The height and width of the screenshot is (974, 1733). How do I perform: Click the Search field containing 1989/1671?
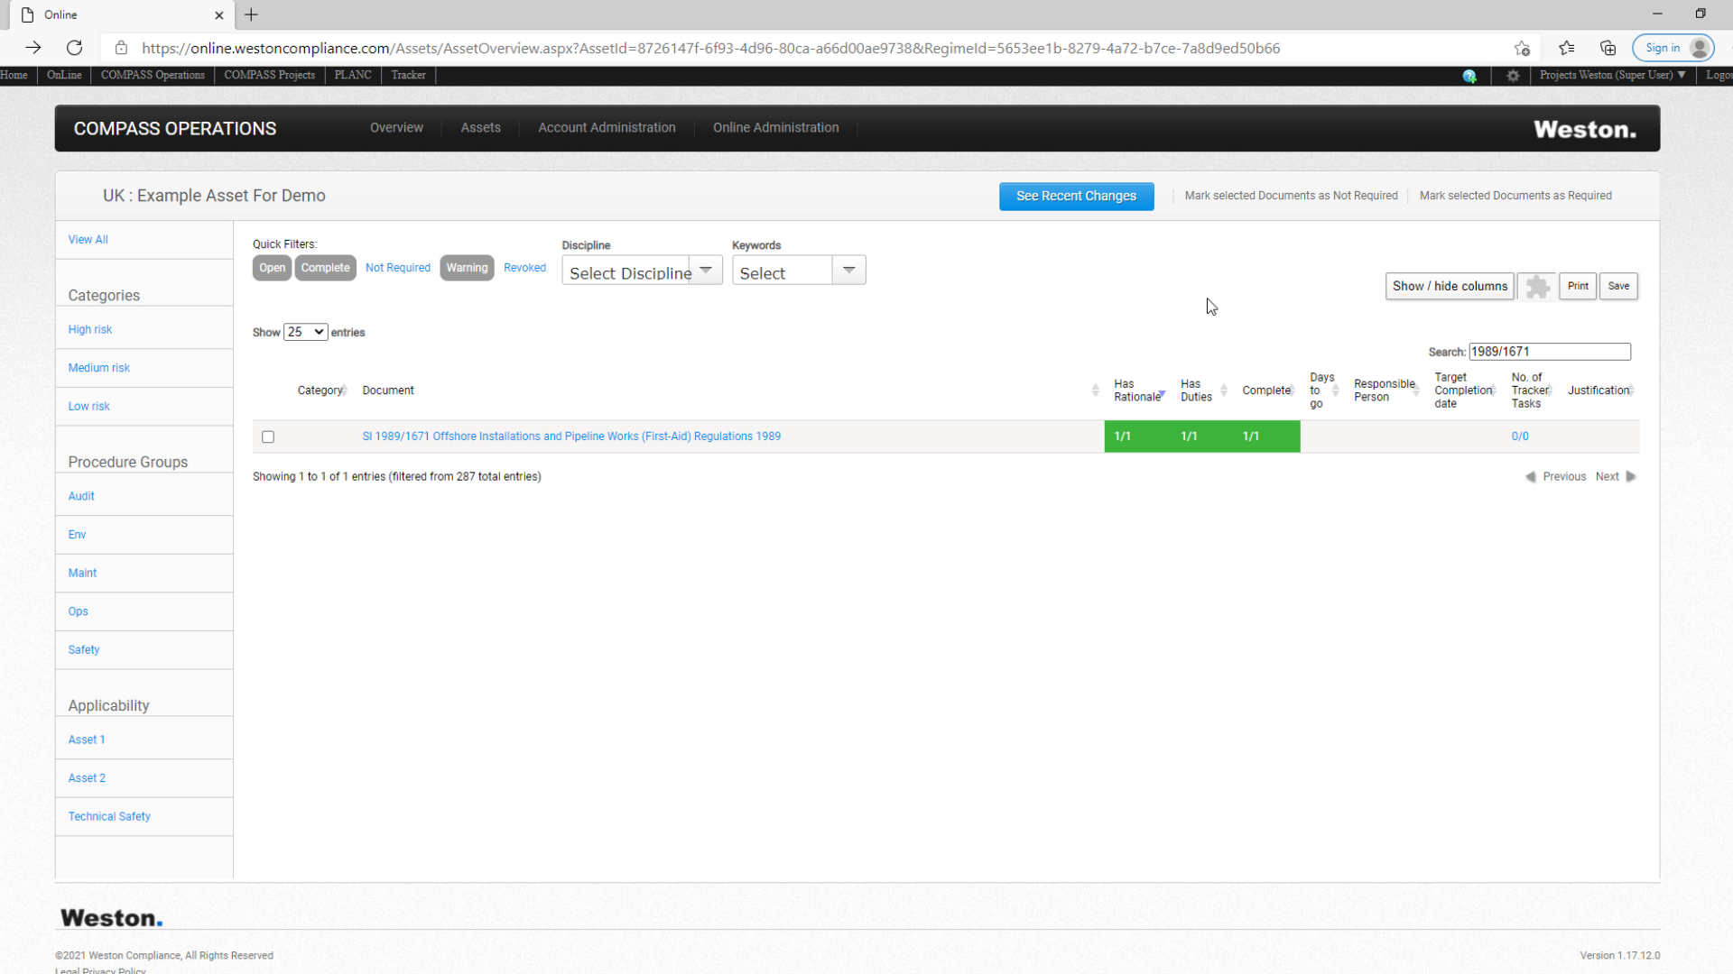click(1549, 352)
